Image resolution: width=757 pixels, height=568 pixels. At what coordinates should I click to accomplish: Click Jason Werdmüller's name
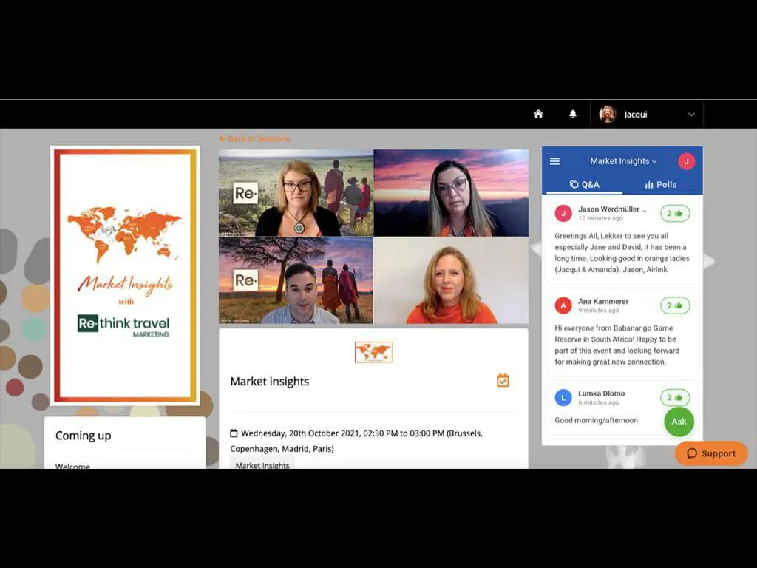(x=611, y=209)
